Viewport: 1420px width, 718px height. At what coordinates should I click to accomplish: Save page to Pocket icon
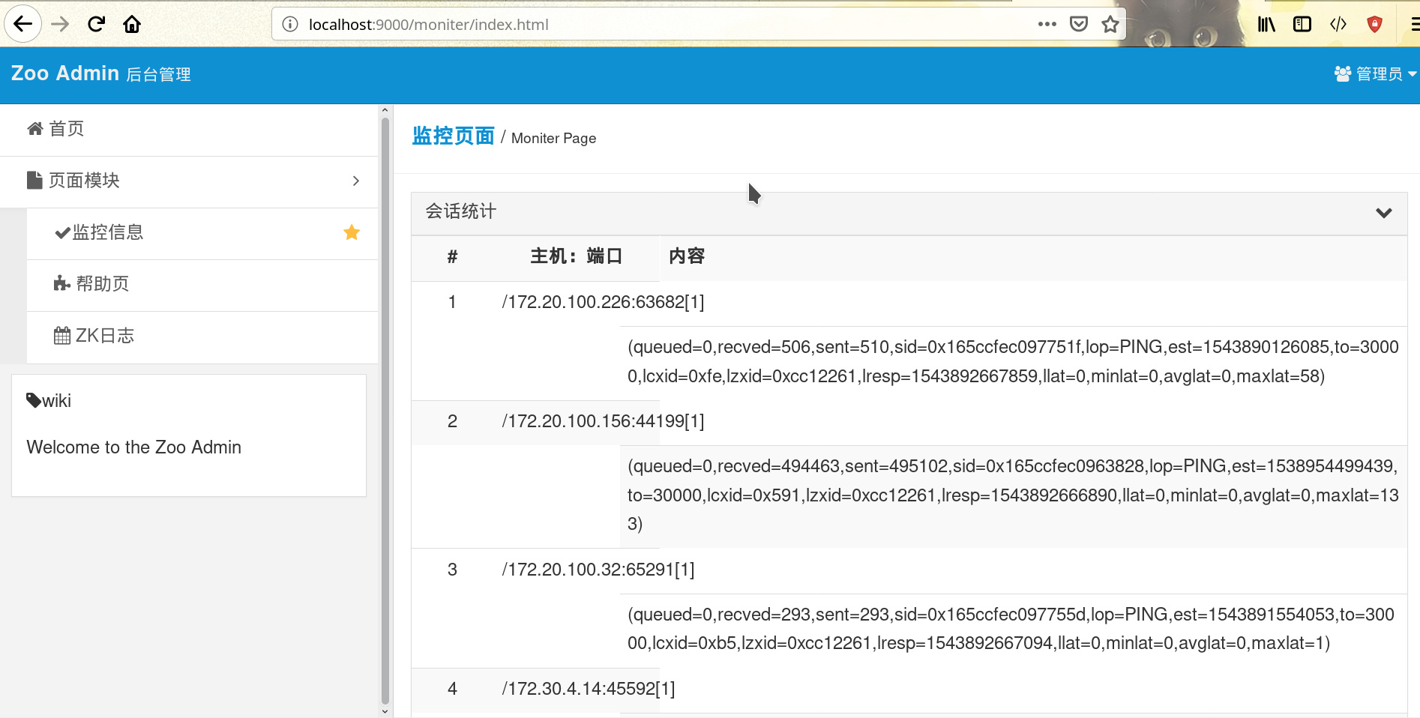pyautogui.click(x=1079, y=24)
